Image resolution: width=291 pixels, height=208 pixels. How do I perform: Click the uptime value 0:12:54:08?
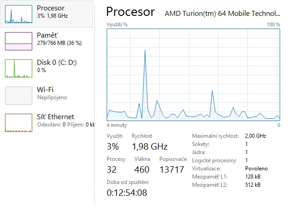pos(127,193)
